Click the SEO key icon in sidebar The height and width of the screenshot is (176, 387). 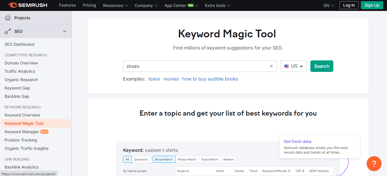pos(8,31)
